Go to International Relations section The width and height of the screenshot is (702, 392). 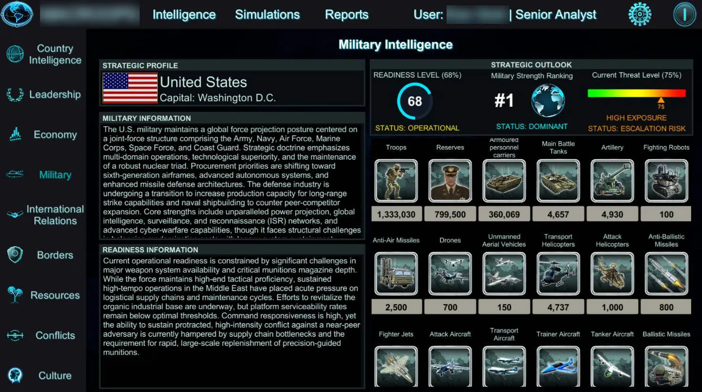tap(55, 215)
